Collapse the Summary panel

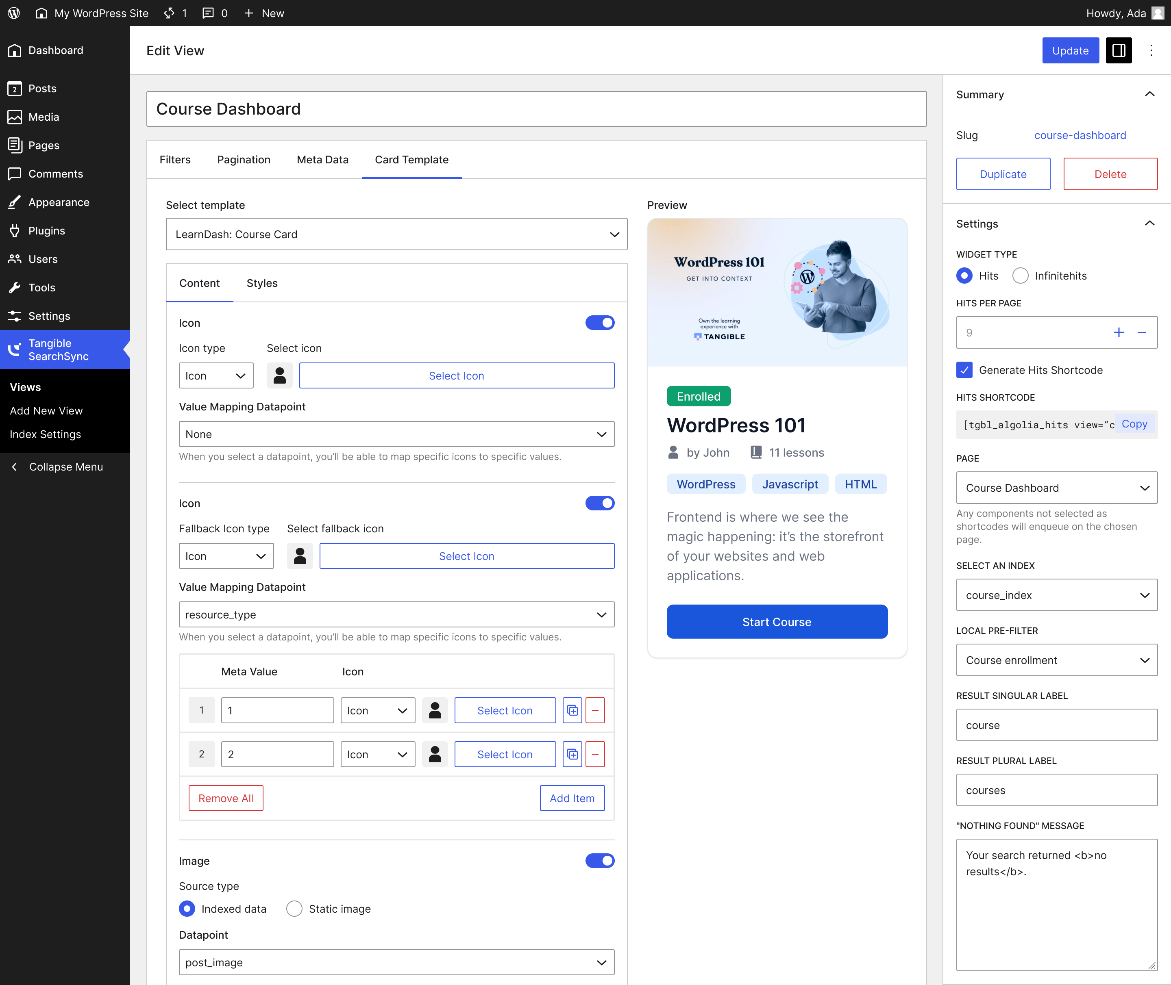tap(1150, 94)
